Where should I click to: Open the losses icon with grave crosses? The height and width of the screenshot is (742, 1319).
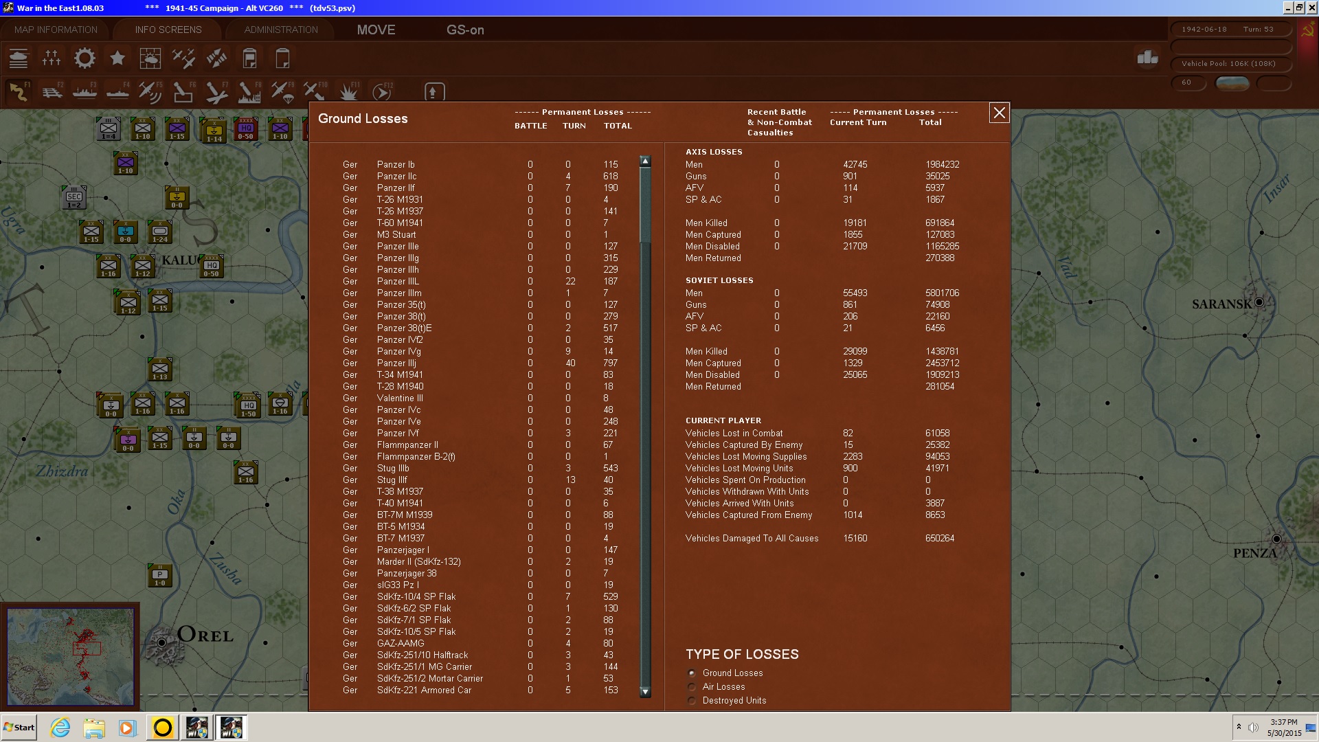(52, 58)
